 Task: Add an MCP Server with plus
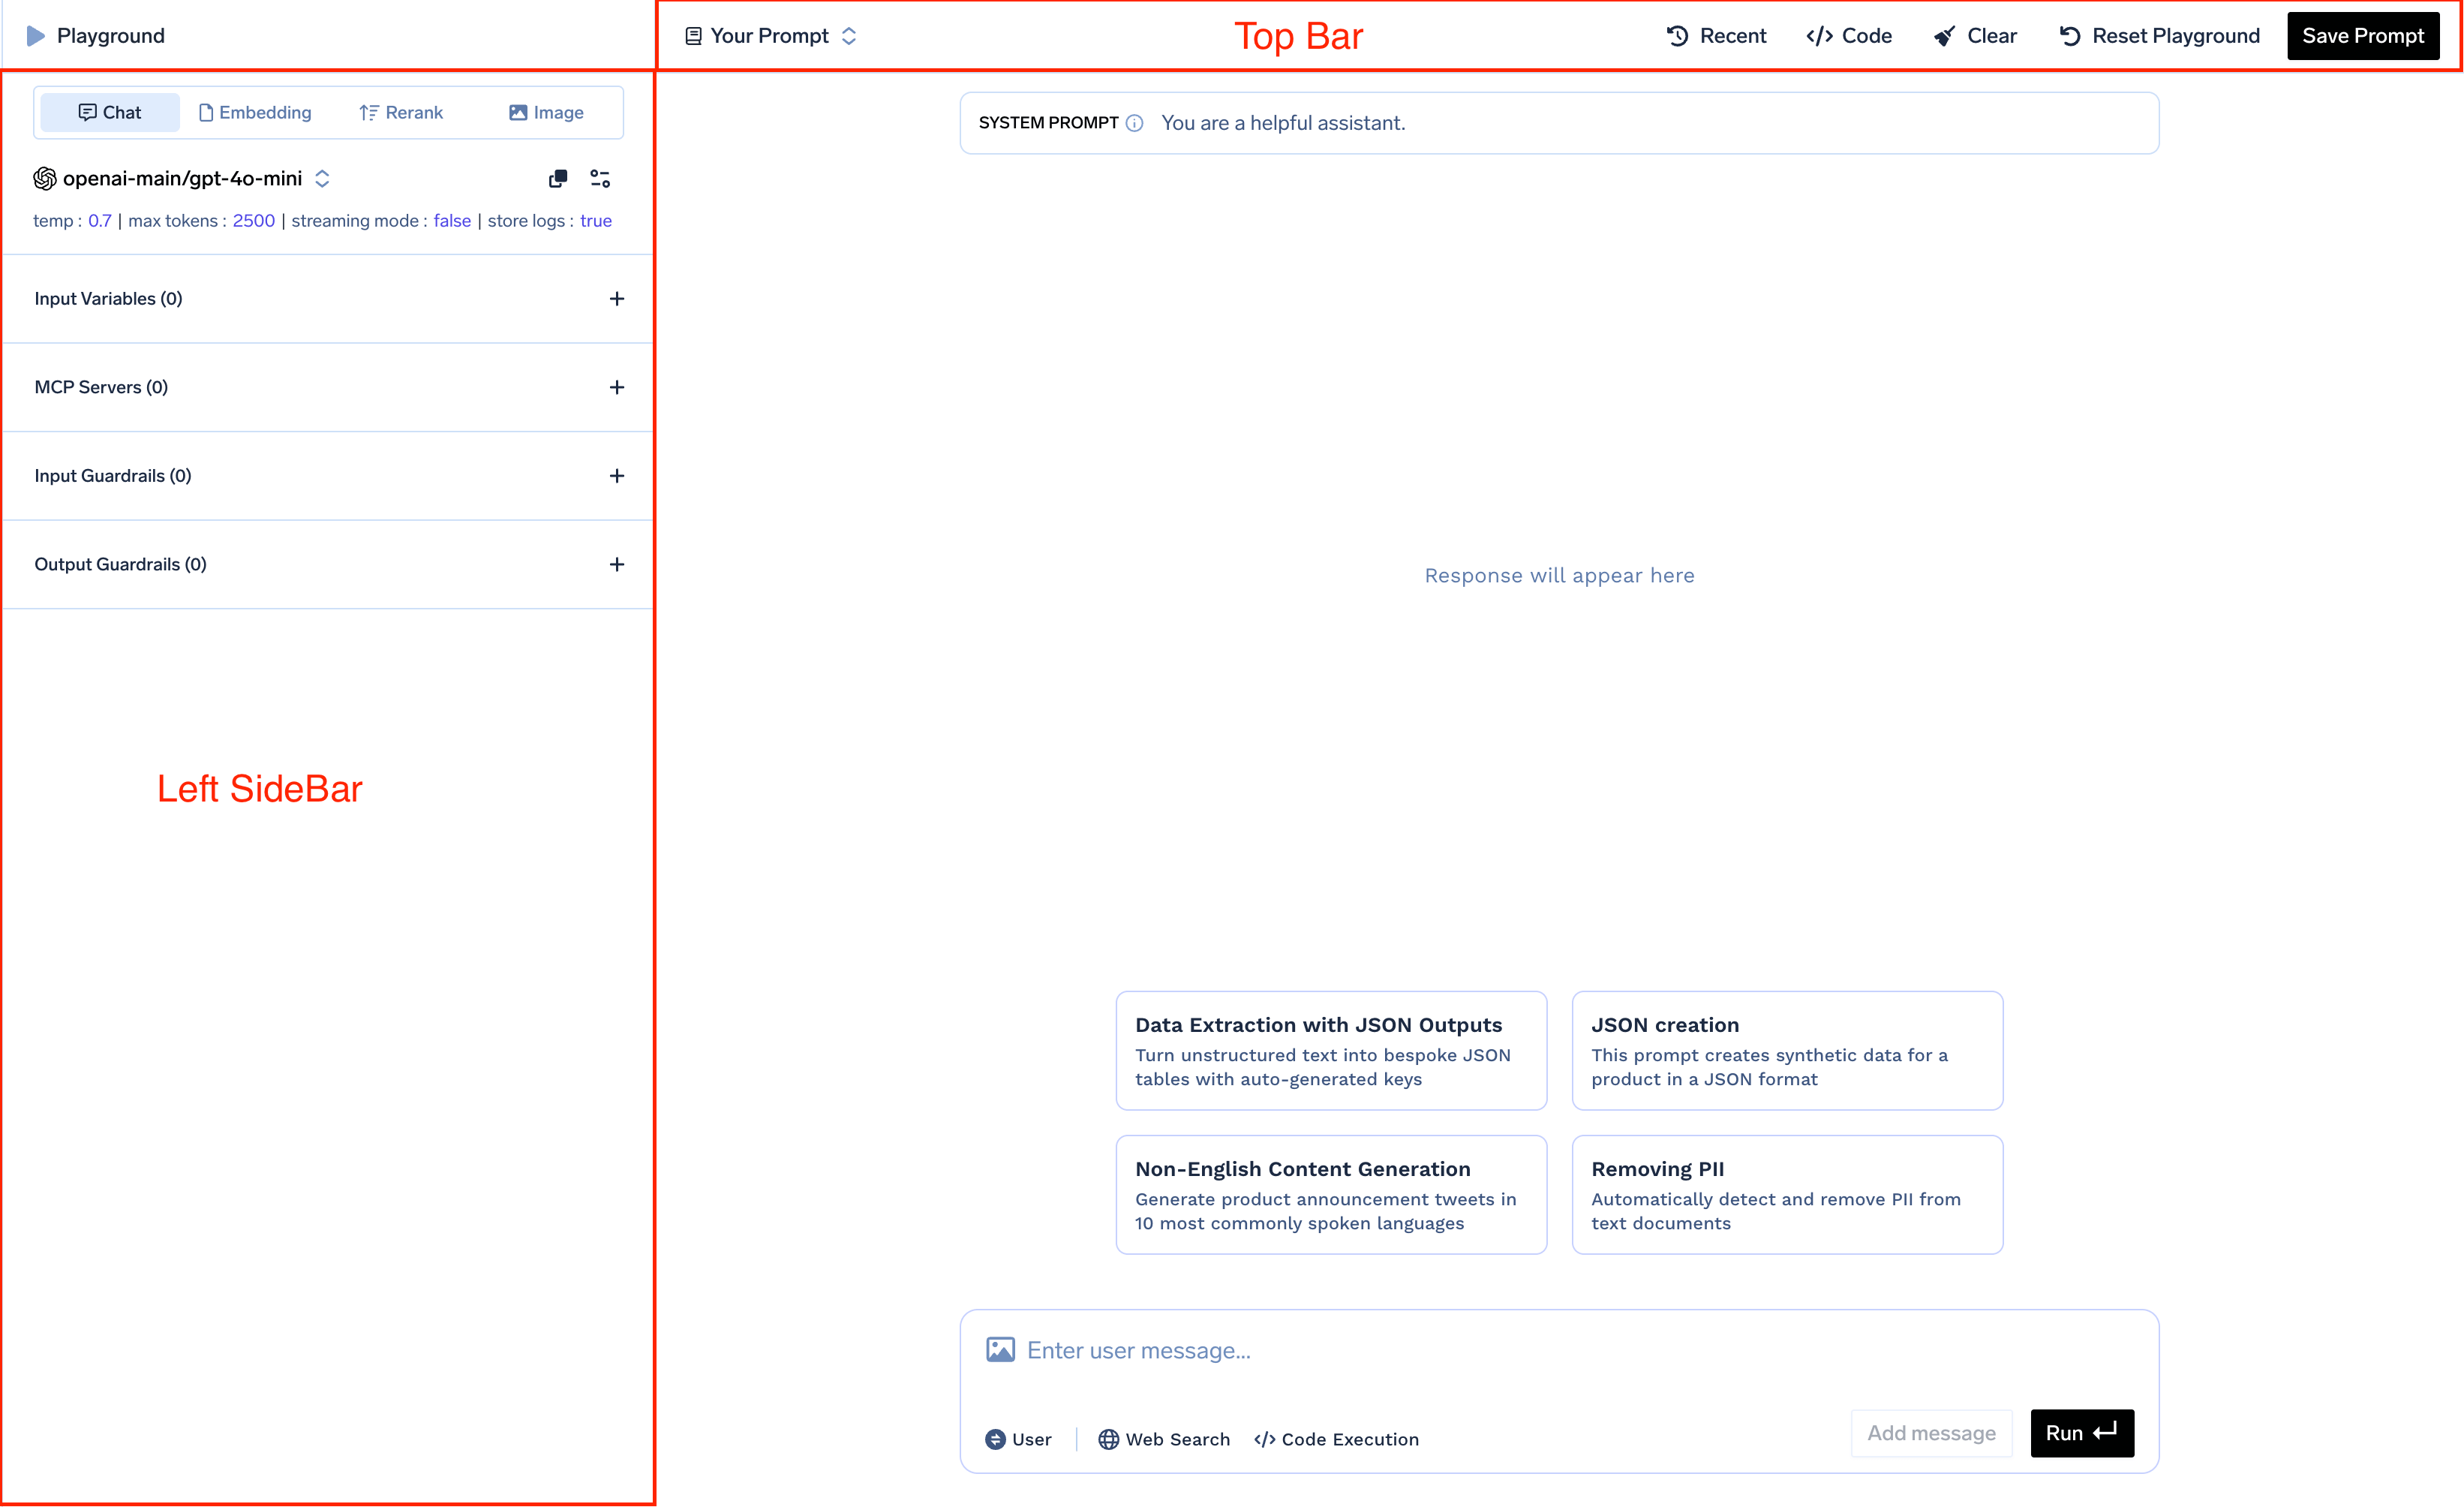(617, 387)
